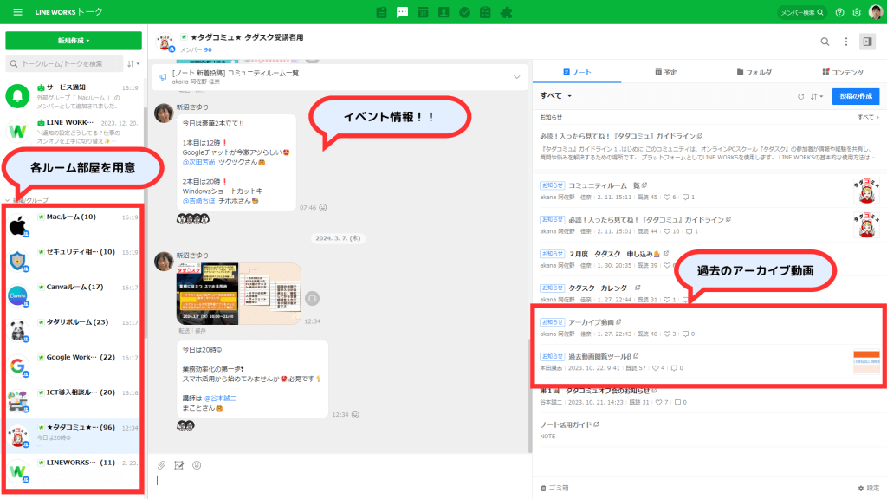Open the 新規作成 dropdown button
This screenshot has height=499, width=887.
[74, 41]
